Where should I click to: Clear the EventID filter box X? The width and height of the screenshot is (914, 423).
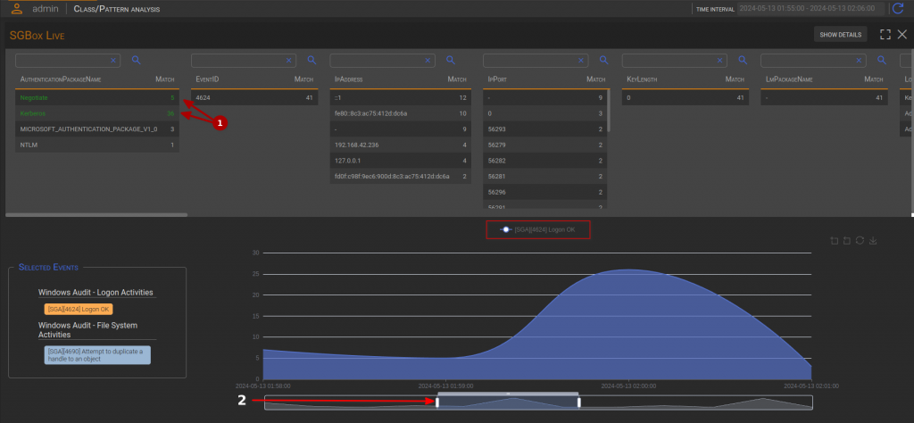pos(289,60)
